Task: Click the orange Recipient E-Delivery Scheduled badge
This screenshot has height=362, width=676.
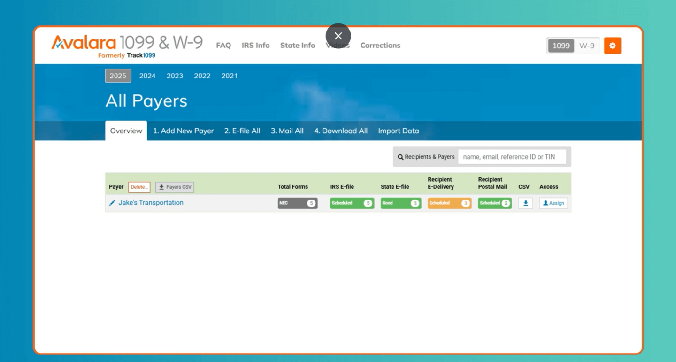Action: click(x=449, y=203)
